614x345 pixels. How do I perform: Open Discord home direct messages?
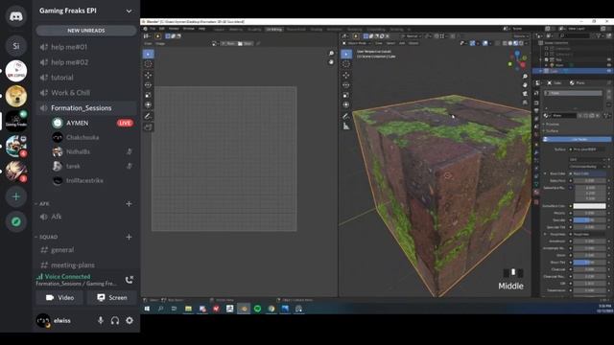point(16,16)
